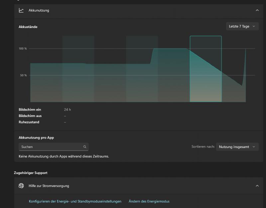This screenshot has width=266, height=208.
Task: Select the second day's shaded chart column
Action: (78, 69)
